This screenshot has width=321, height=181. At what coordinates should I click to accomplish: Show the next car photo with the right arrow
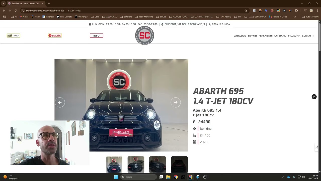tap(176, 102)
